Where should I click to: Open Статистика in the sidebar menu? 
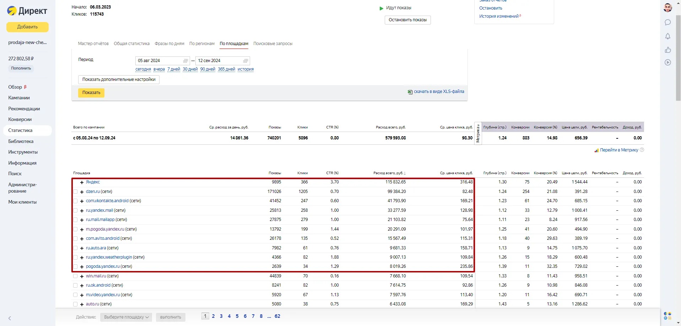pyautogui.click(x=20, y=130)
